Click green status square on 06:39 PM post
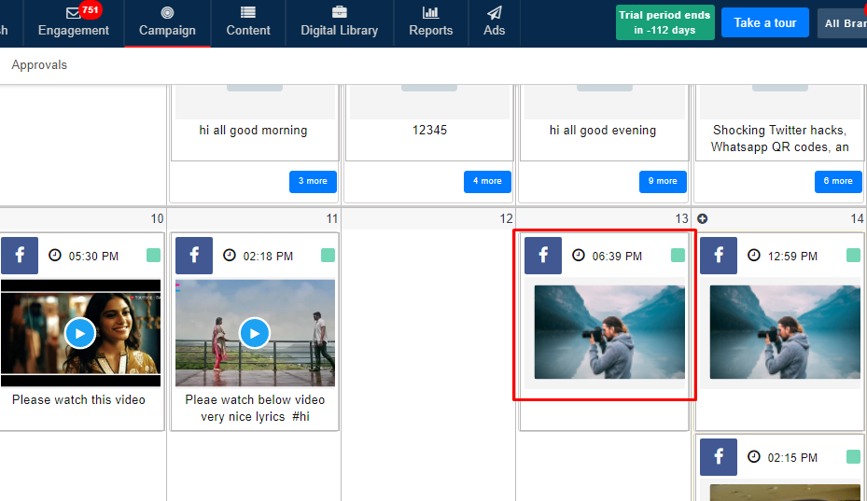Viewport: 867px width, 501px height. pyautogui.click(x=678, y=256)
